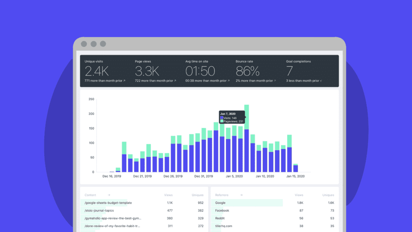Click the 87 views value for Facebook

point(301,210)
